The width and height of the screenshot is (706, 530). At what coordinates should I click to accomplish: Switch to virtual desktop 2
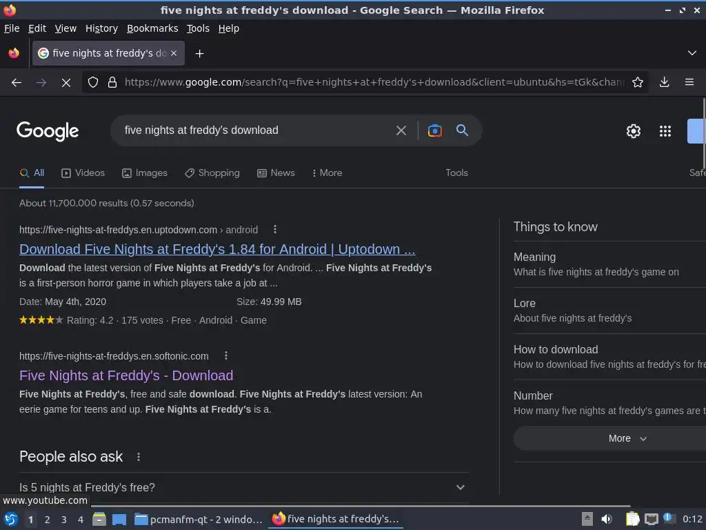click(48, 520)
